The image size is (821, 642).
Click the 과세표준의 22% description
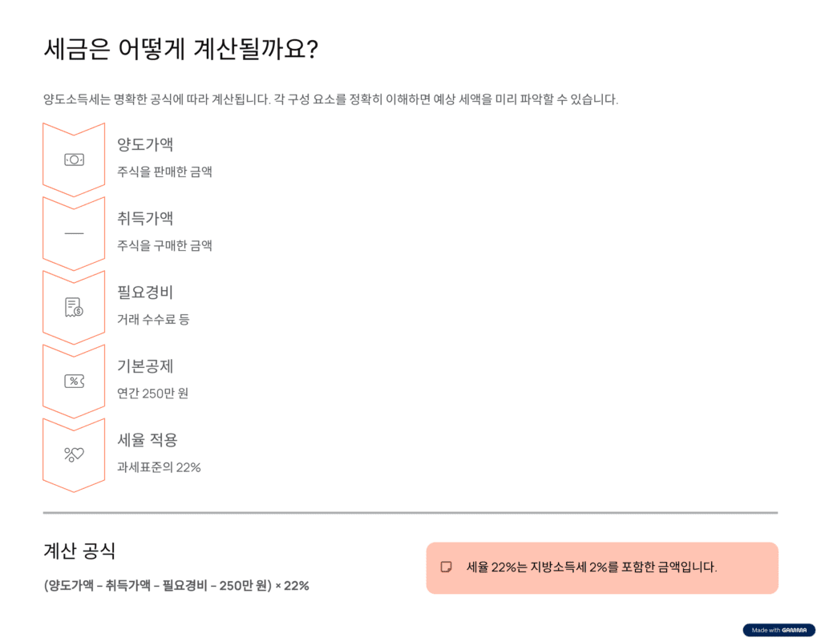tap(159, 467)
